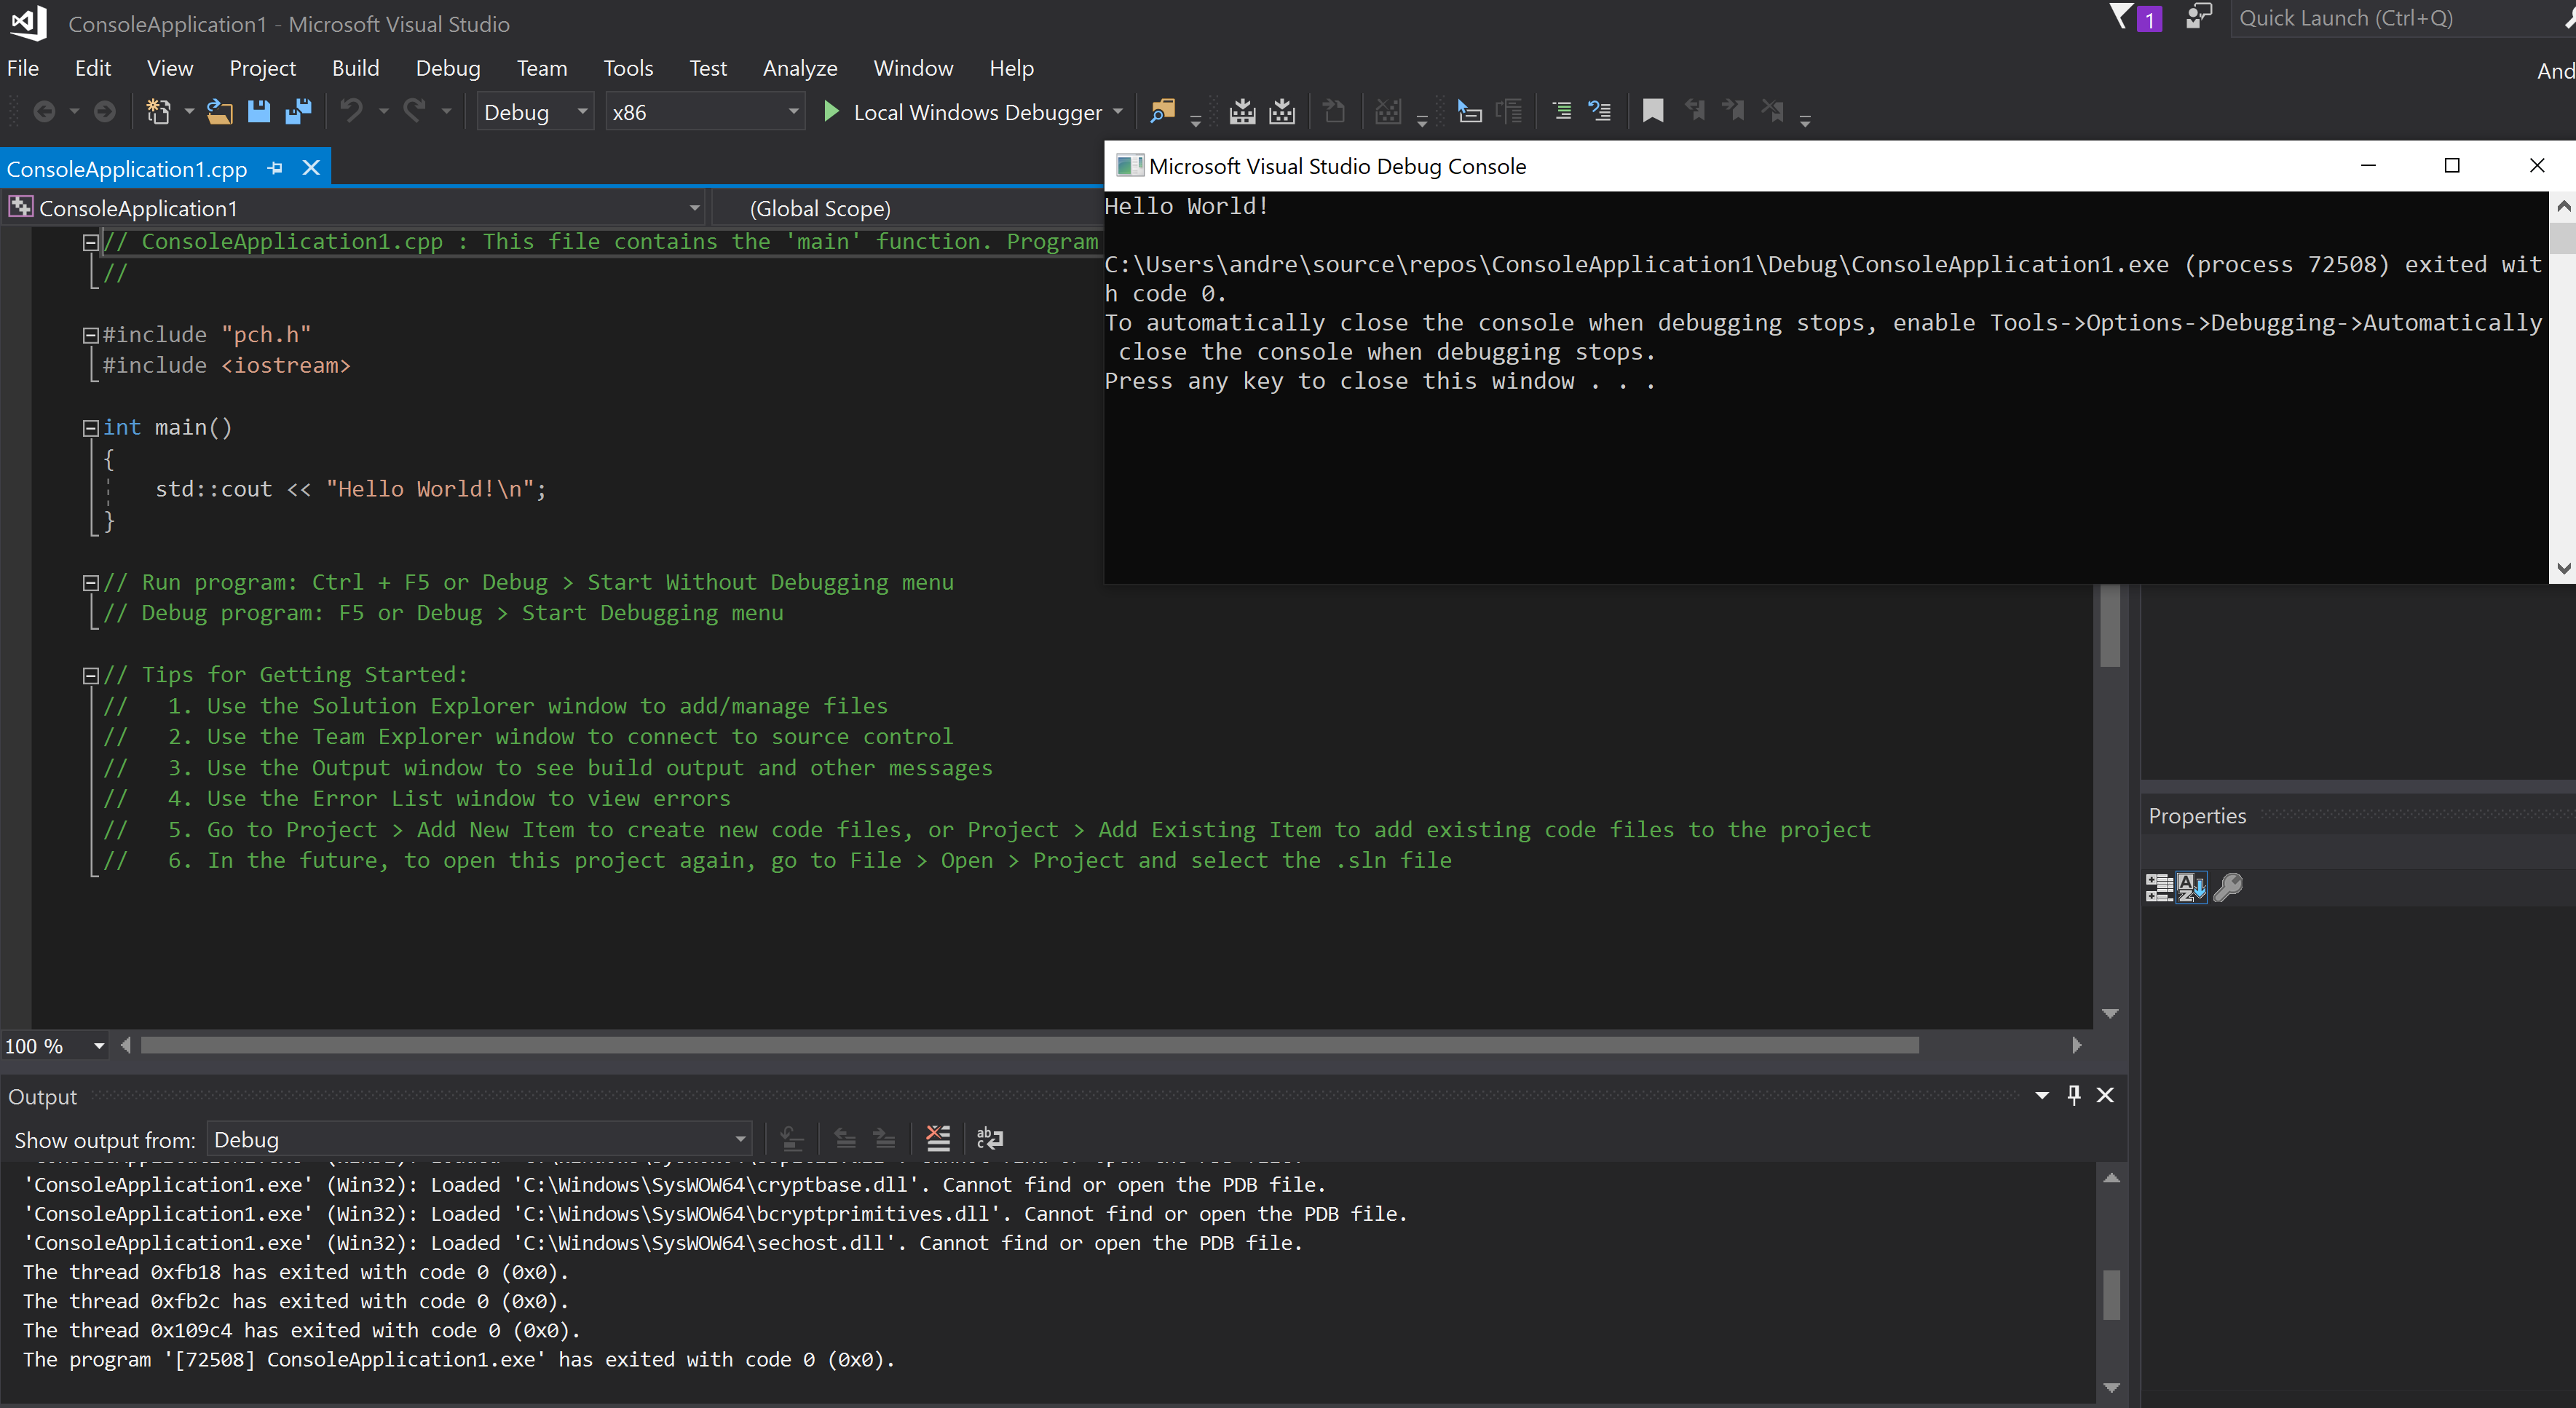
Task: Open the Tools menu
Action: pyautogui.click(x=628, y=68)
